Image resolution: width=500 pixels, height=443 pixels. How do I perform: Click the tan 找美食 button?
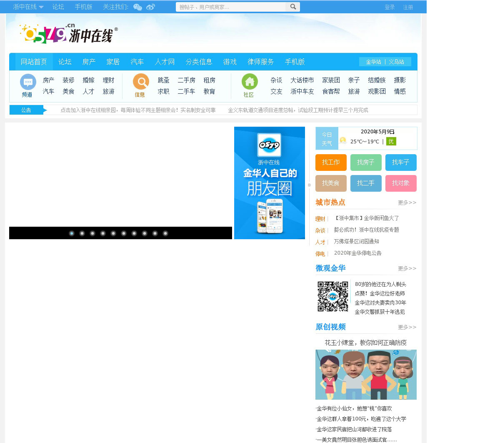click(x=331, y=183)
